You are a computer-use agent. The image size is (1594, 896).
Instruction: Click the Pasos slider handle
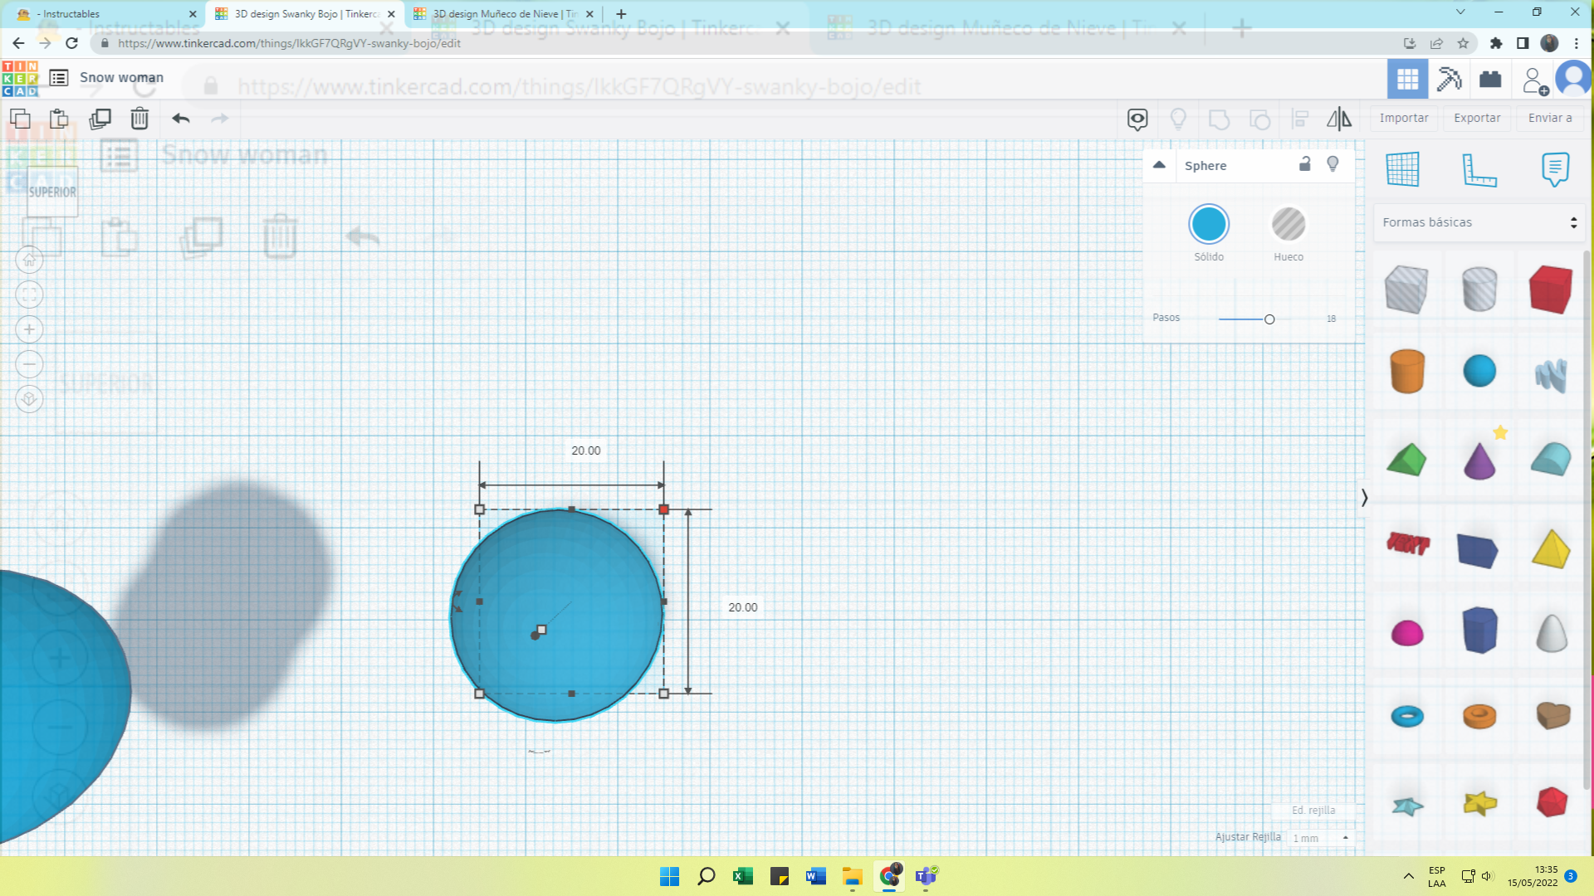1269,319
